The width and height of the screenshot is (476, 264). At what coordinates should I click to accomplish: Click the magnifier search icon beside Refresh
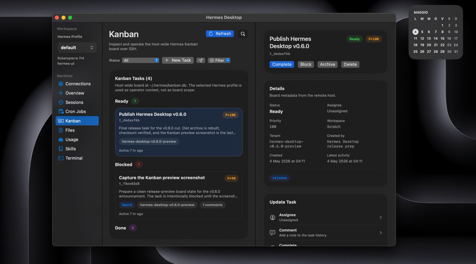coord(243,34)
